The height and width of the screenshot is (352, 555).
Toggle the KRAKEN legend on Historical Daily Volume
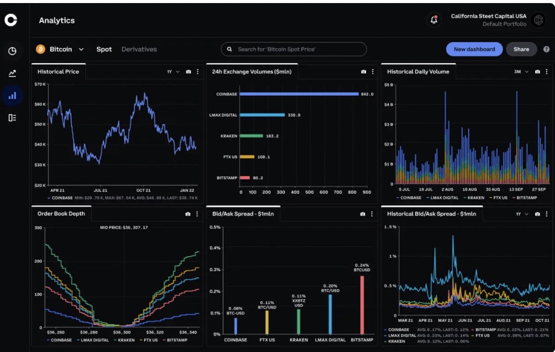(475, 198)
